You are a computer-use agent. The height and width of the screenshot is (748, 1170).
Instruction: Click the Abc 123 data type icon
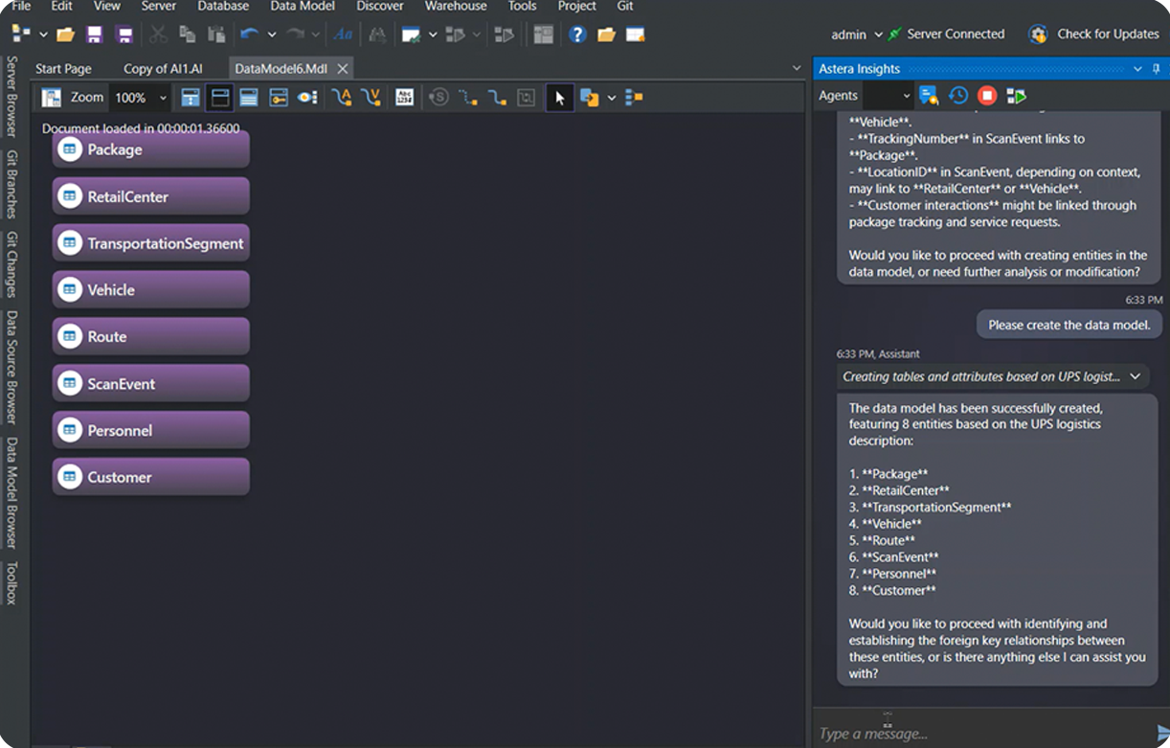(x=404, y=98)
